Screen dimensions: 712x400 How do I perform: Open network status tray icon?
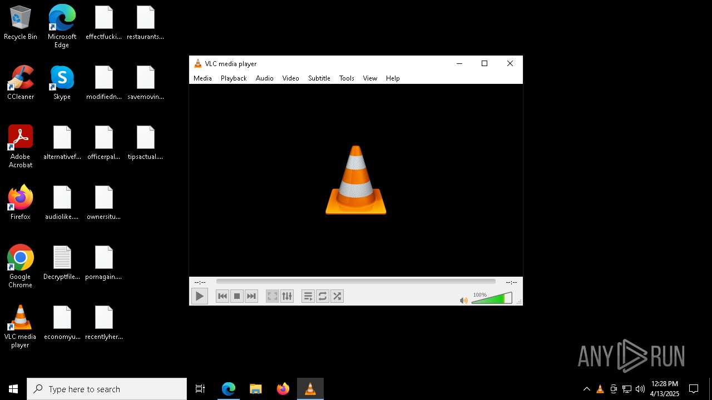point(627,389)
